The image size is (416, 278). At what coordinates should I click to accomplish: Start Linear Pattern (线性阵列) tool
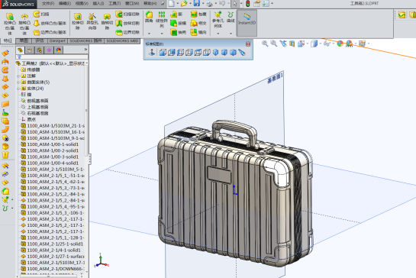tap(162, 19)
